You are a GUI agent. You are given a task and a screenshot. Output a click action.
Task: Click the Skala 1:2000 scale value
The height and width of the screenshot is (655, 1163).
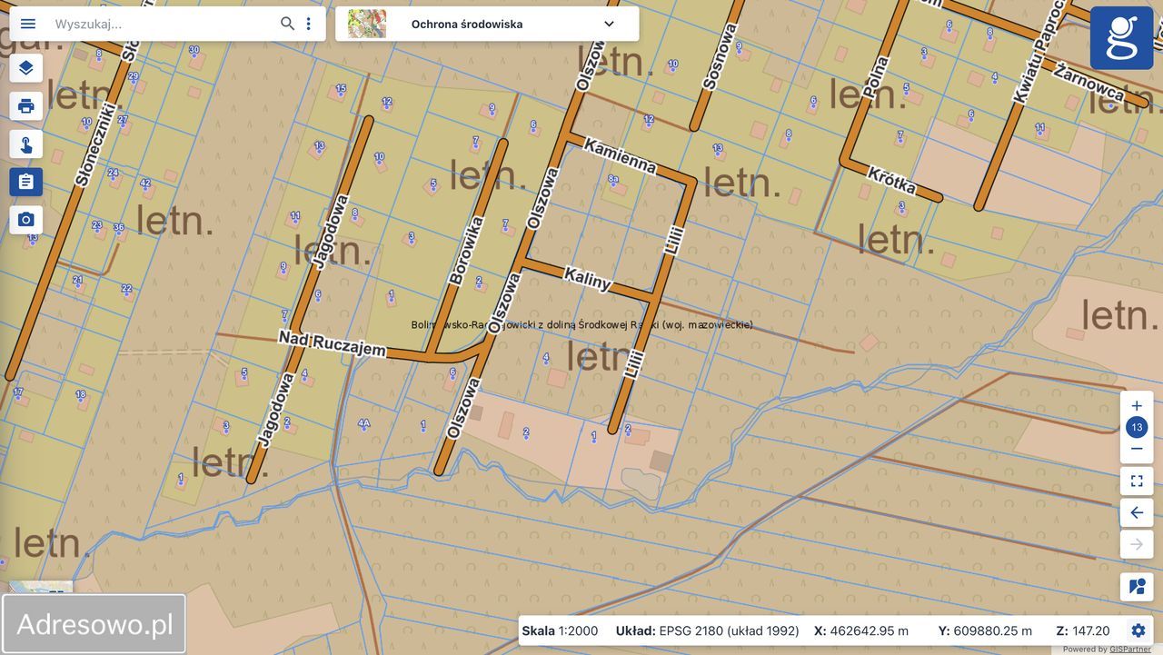[560, 630]
